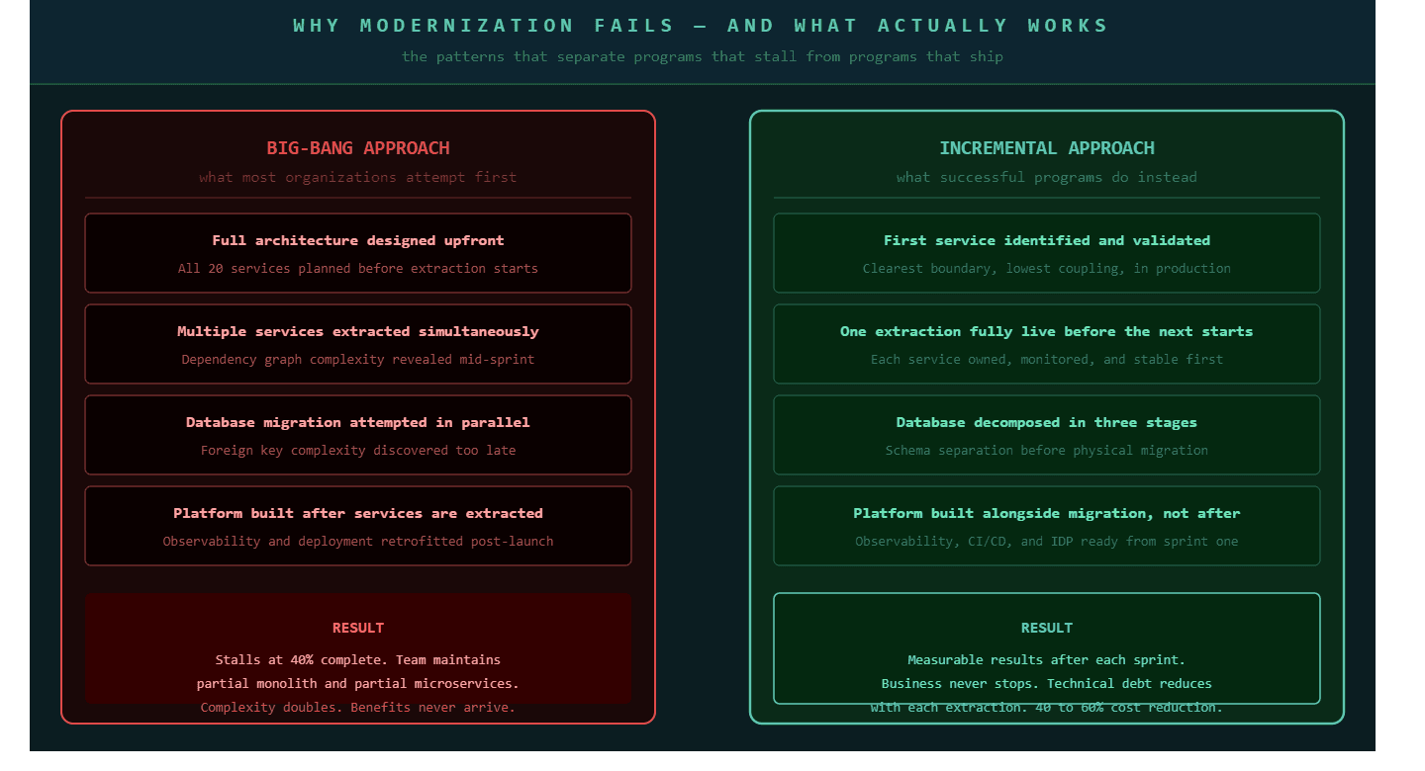Click "what most organizations attempt first" caption
Viewport: 1425px width, 771px height.
coord(358,178)
